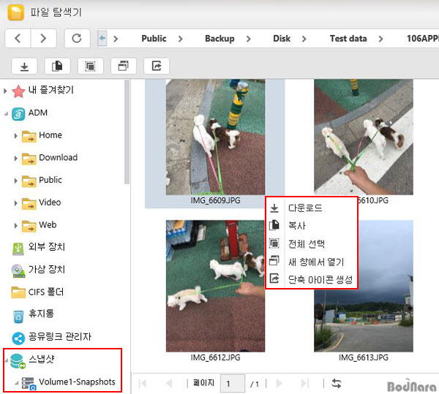Expand the Video folder node

(15, 203)
